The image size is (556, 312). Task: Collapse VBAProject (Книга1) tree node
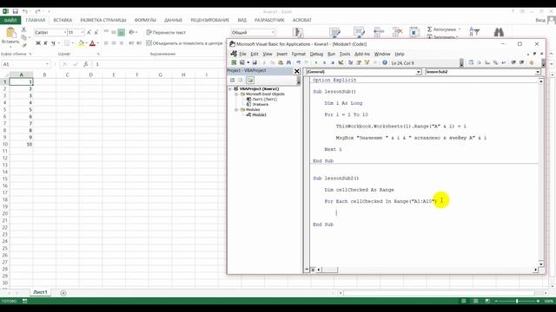pyautogui.click(x=230, y=89)
